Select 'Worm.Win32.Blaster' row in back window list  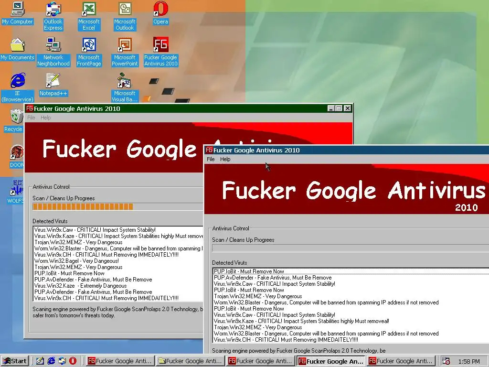click(118, 248)
